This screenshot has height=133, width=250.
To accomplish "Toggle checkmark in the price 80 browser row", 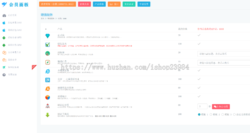I will point(199,70).
